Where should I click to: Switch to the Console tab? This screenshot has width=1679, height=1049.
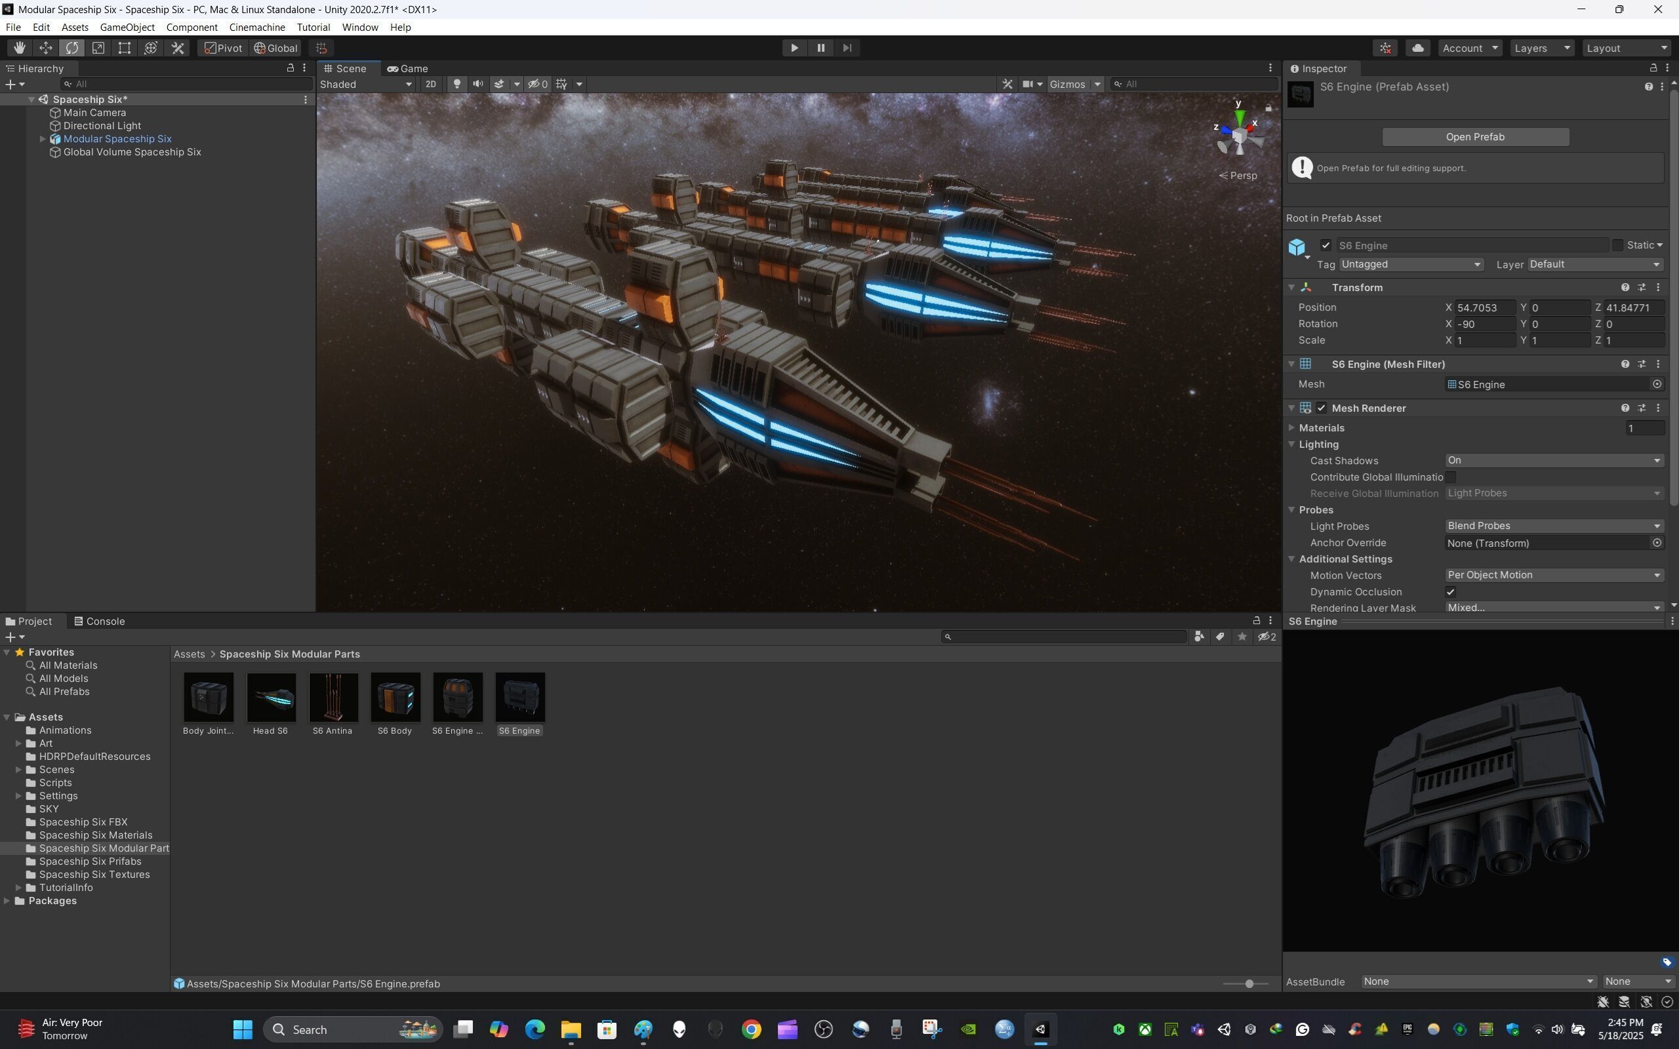coord(99,622)
